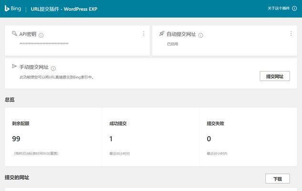
Task: Click the remaining quota value 99
Action: 16,139
